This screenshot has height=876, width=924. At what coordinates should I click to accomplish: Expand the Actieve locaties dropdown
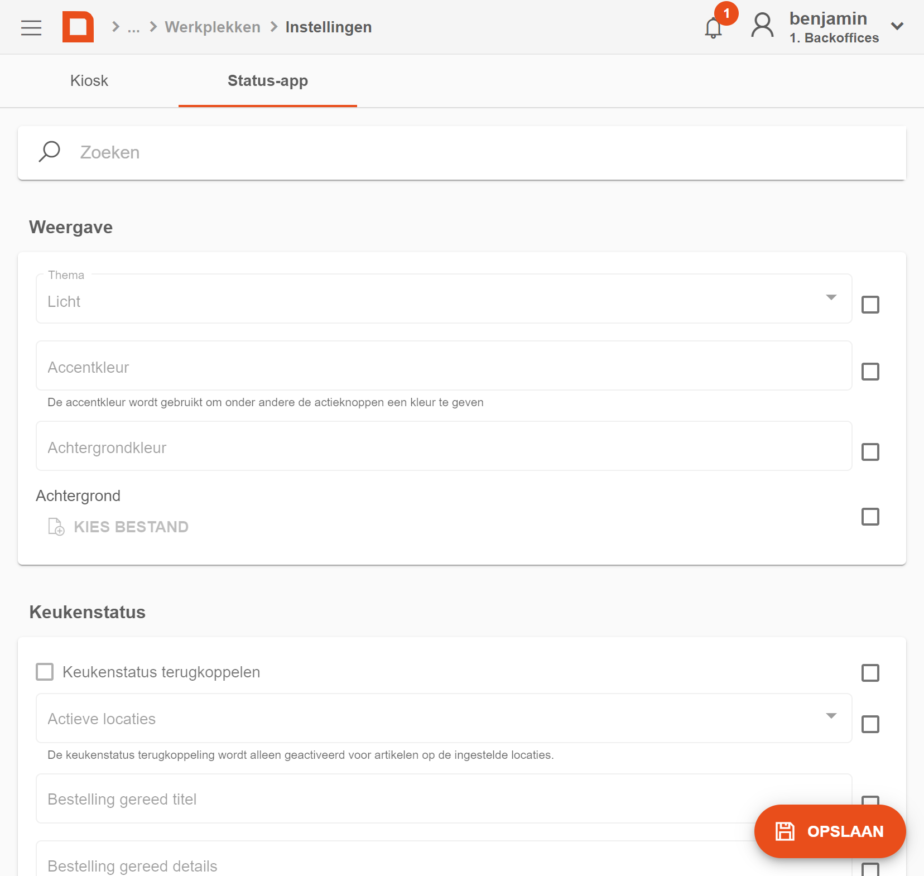point(444,718)
